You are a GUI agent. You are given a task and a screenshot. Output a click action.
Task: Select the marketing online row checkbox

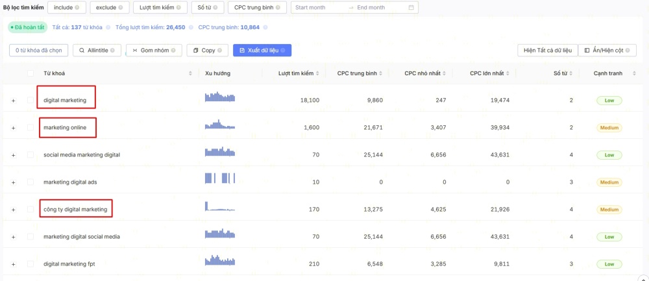pos(31,128)
